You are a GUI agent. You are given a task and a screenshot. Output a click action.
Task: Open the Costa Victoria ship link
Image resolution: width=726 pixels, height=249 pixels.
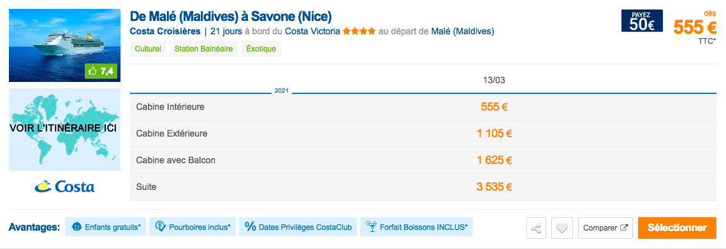[312, 32]
